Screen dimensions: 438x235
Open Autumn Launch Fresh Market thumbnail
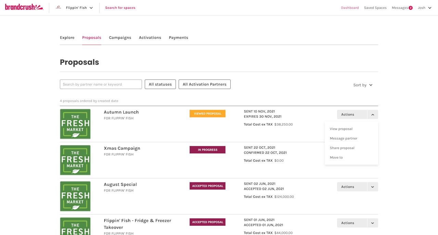(x=75, y=124)
